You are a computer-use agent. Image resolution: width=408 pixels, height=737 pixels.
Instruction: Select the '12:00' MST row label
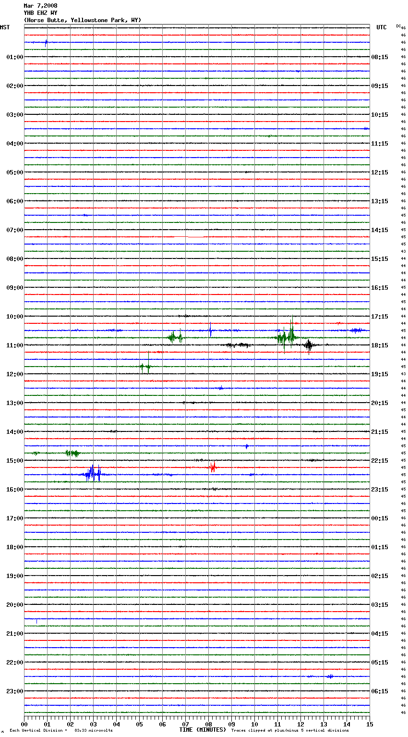point(15,374)
